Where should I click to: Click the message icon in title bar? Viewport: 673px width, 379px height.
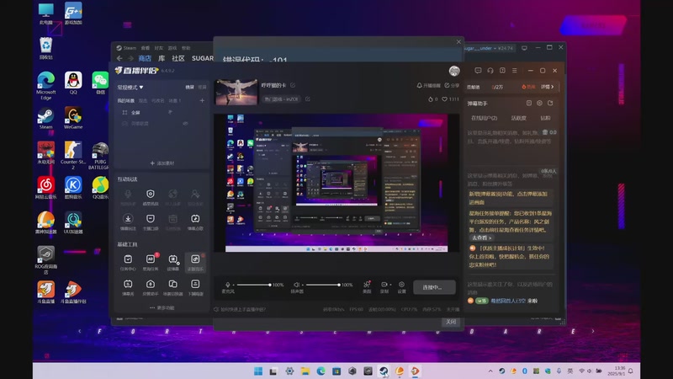[x=478, y=71]
